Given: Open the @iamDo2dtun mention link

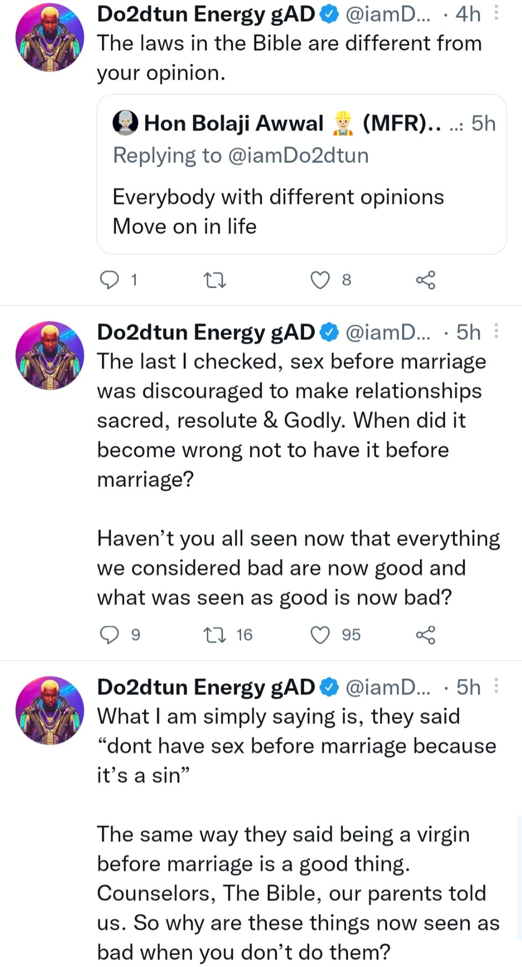Looking at the screenshot, I should click(298, 156).
